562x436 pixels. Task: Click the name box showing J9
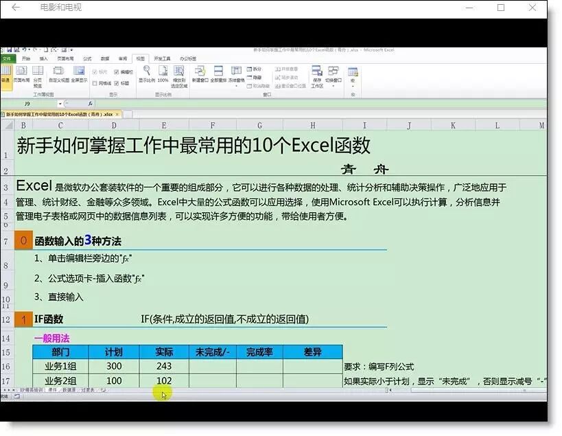point(27,104)
